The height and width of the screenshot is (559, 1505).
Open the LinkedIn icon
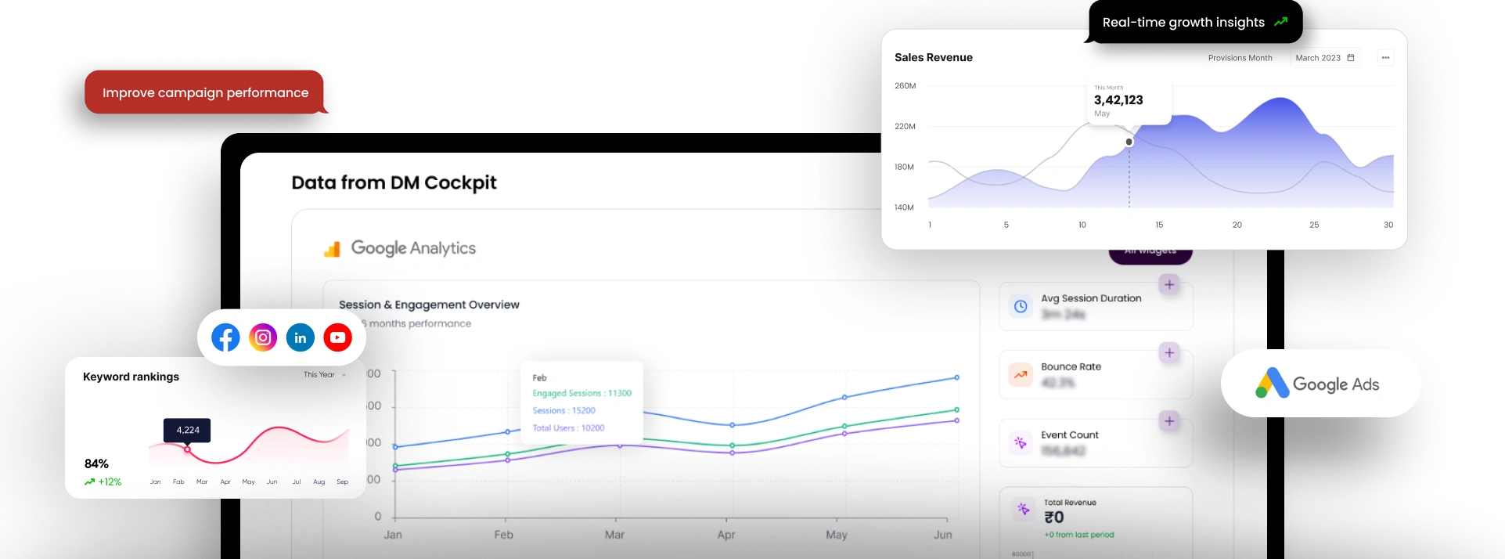[x=301, y=337]
